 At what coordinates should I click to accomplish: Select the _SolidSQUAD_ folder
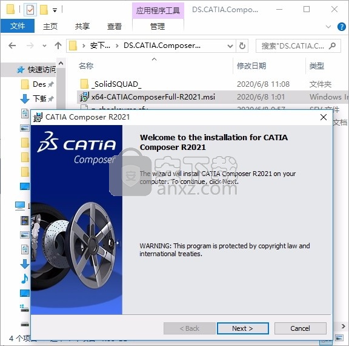116,84
